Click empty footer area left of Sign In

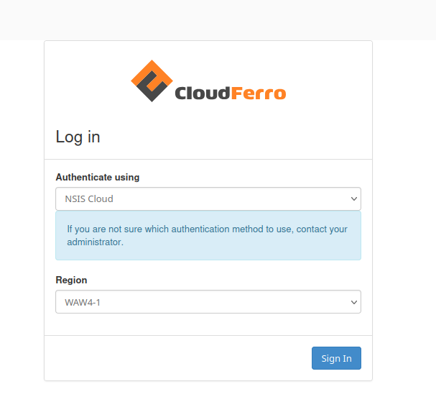click(x=172, y=358)
